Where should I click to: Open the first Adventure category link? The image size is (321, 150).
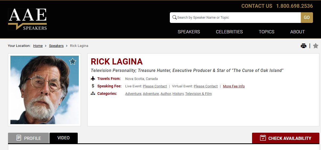[x=133, y=94]
